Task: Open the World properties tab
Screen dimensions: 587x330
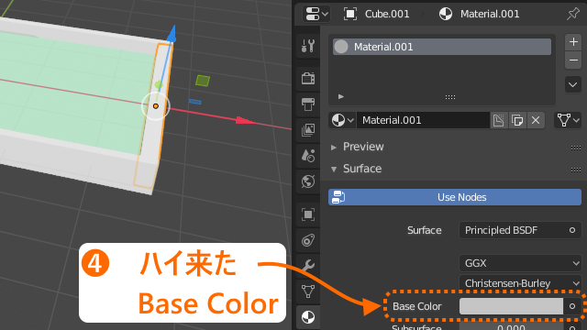Action: click(x=308, y=181)
